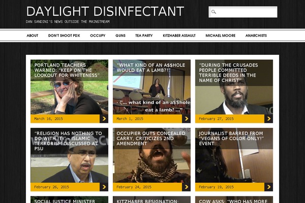Open arrow icon for March 16, 2015 post
The image size is (305, 203).
104,119
